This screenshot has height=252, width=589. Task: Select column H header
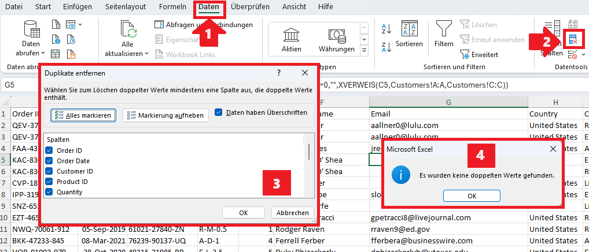pos(555,102)
